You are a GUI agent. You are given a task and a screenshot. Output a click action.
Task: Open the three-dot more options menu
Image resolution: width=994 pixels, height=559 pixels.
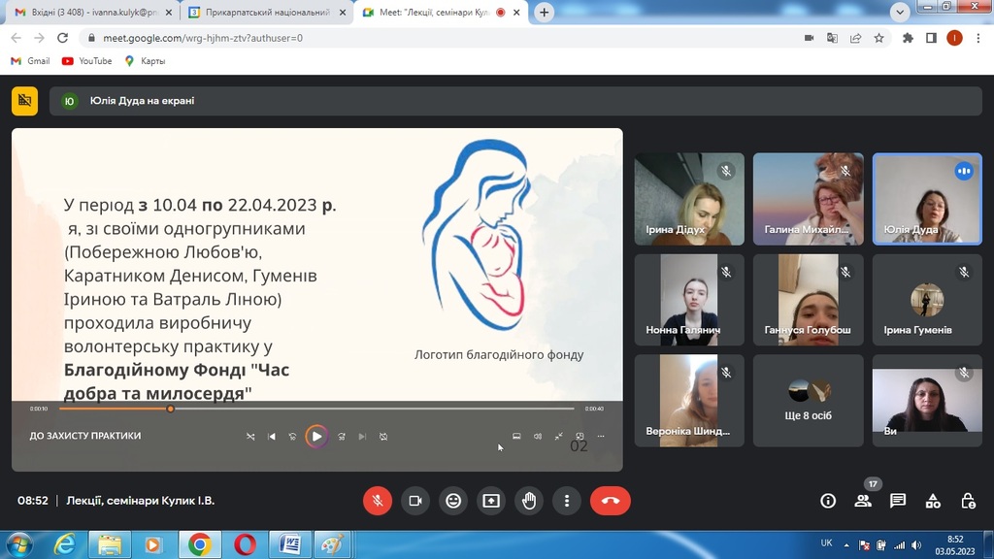coord(567,501)
